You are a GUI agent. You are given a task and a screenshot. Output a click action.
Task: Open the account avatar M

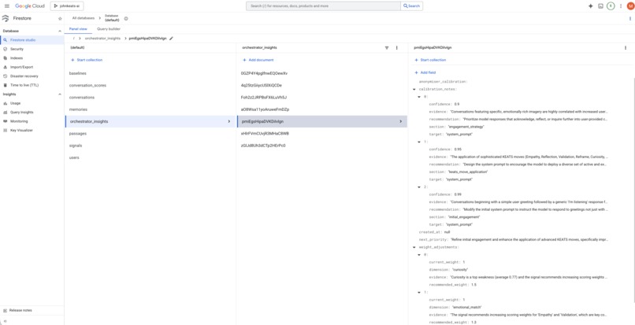630,6
